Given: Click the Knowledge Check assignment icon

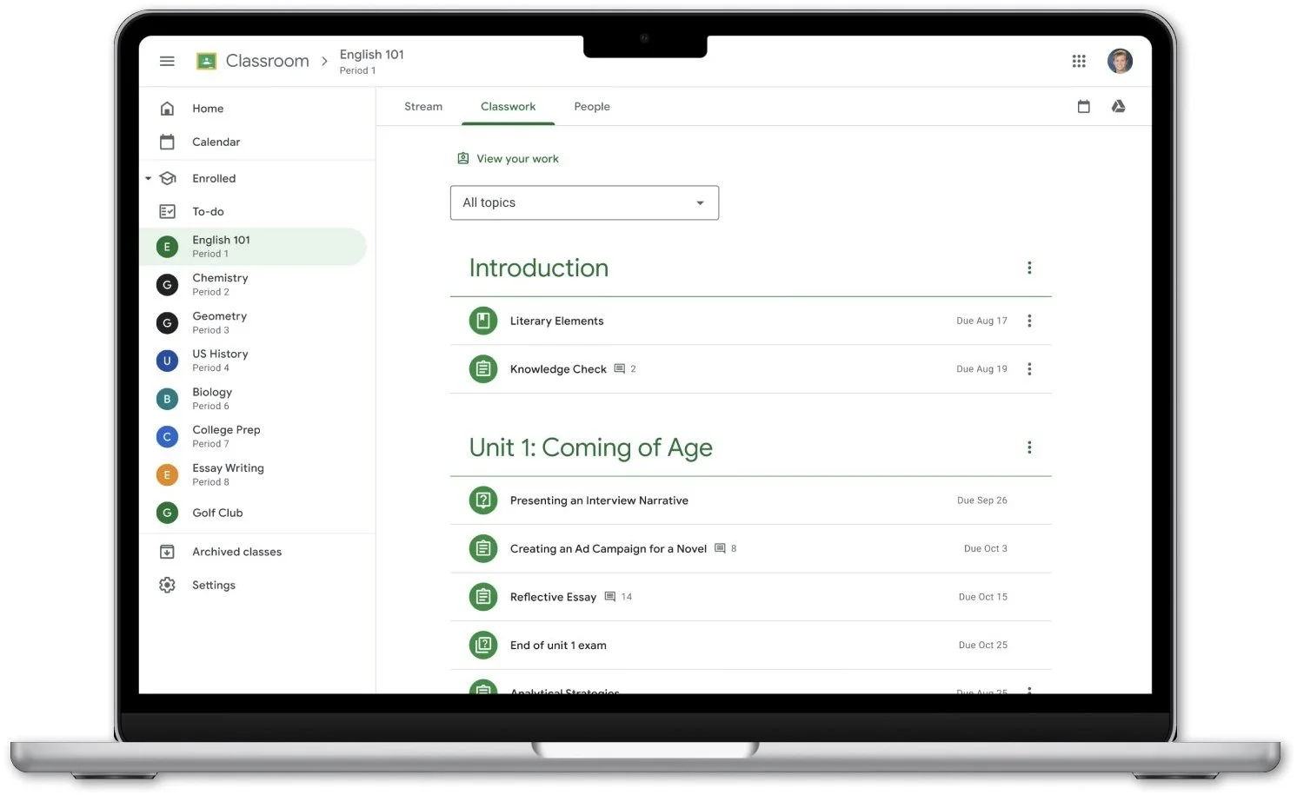Looking at the screenshot, I should click(x=483, y=369).
